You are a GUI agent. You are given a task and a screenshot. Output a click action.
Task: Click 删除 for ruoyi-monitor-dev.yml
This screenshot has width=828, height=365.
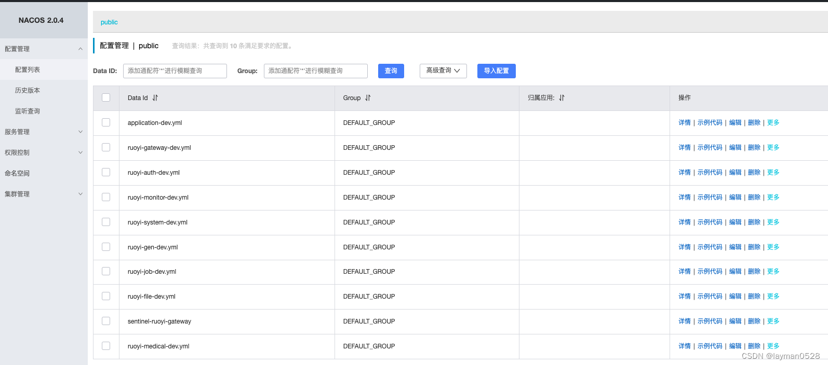(754, 198)
